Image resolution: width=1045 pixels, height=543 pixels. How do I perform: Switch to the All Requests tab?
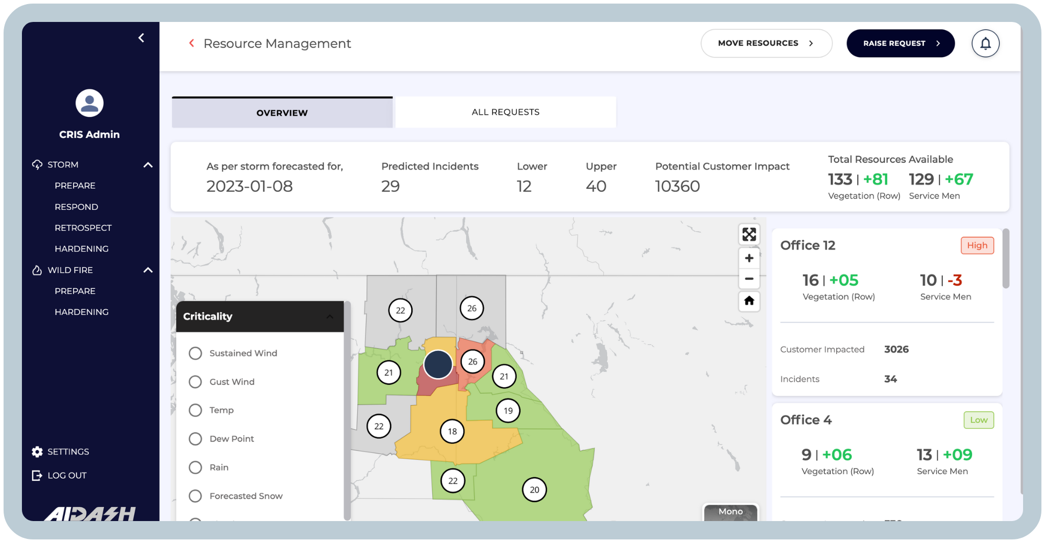click(x=506, y=112)
